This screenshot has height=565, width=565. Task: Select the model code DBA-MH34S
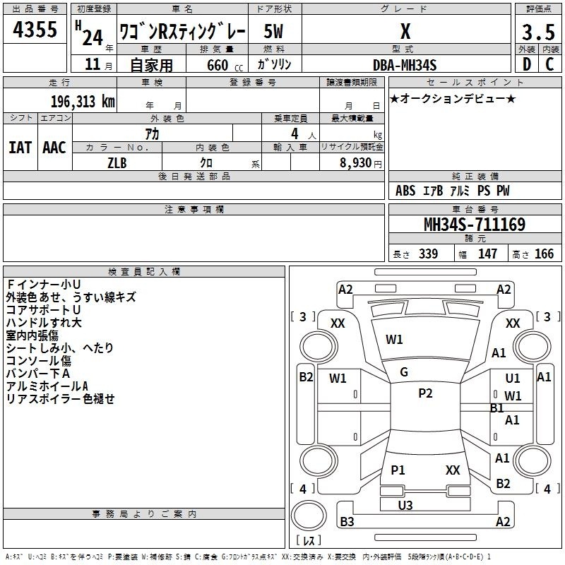click(x=405, y=64)
